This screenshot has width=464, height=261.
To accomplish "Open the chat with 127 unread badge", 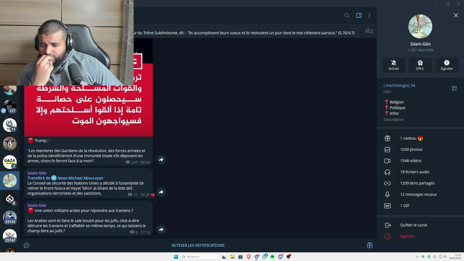I will (10, 107).
